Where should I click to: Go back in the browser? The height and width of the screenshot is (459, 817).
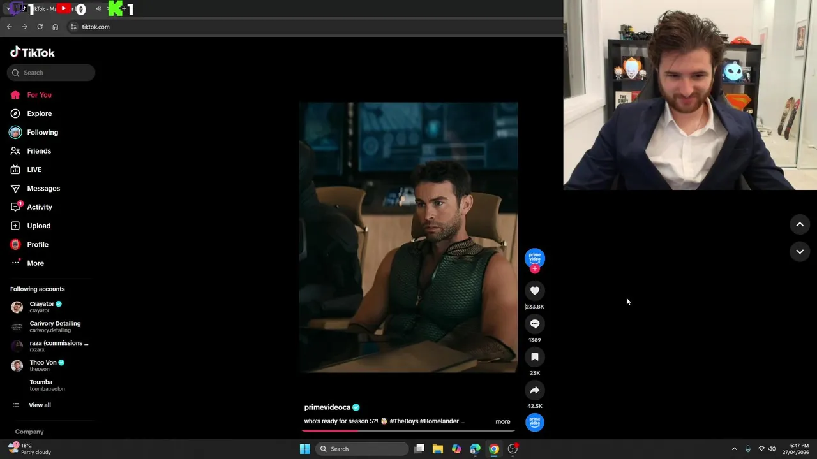click(x=9, y=27)
